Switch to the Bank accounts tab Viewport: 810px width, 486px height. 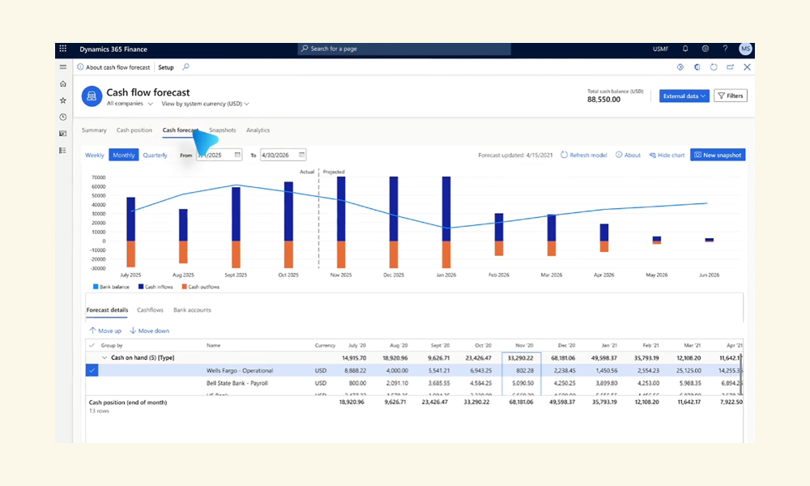pyautogui.click(x=192, y=310)
